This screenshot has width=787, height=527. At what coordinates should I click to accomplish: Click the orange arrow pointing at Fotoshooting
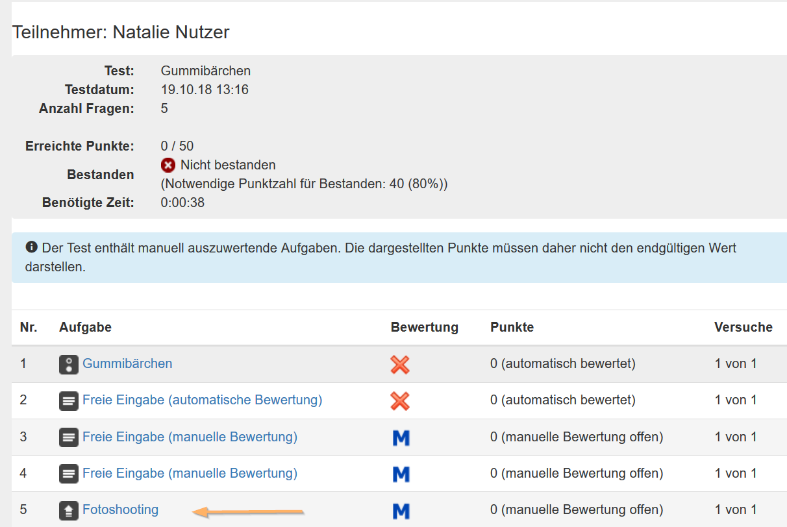pyautogui.click(x=247, y=512)
